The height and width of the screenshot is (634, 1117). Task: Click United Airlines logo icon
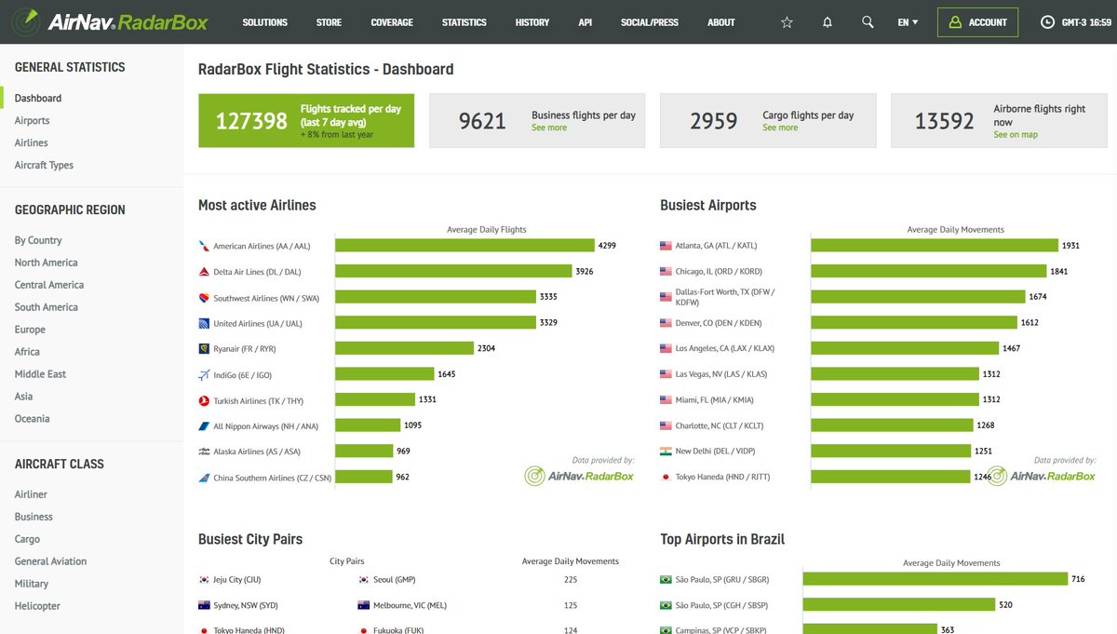point(204,324)
